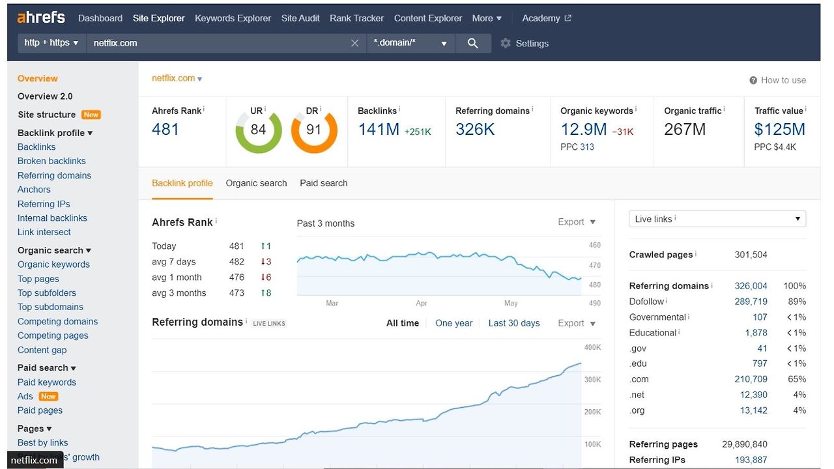Open the Backlinks sidebar link

pos(36,147)
